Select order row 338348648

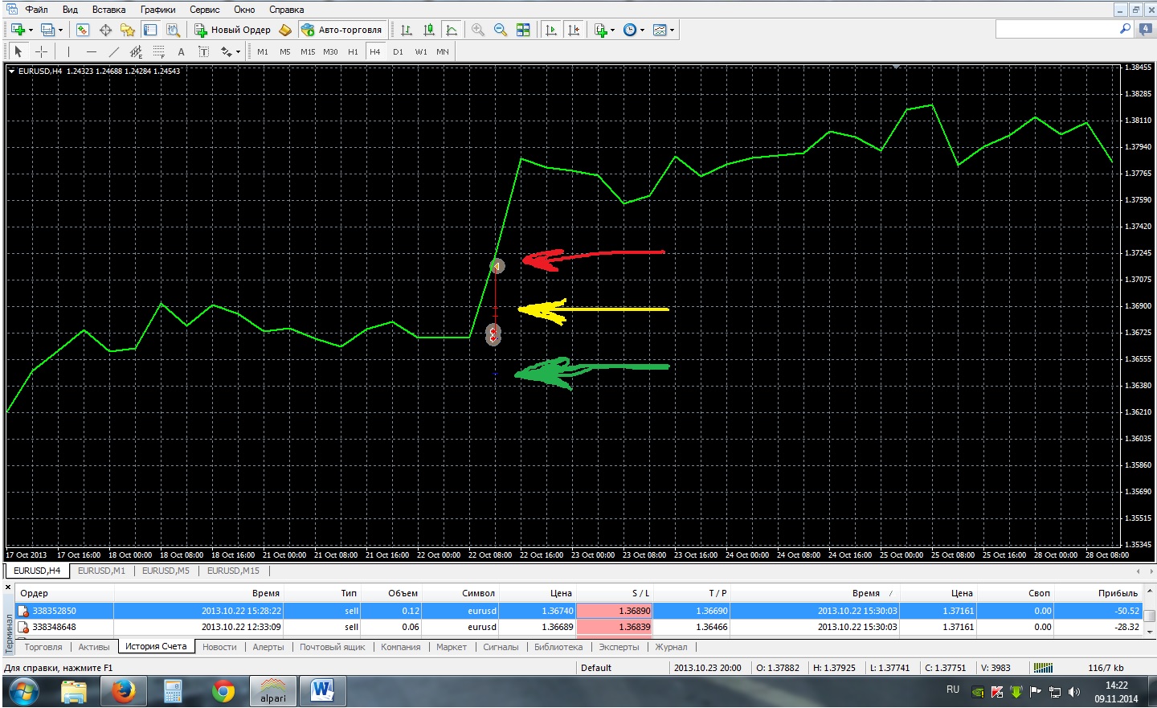pos(578,627)
